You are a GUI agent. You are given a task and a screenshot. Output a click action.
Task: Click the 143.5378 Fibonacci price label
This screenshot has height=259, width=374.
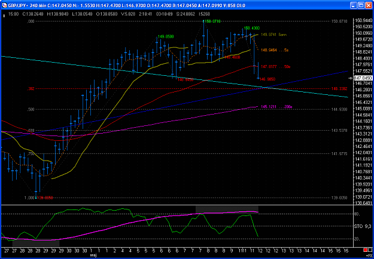click(x=339, y=130)
